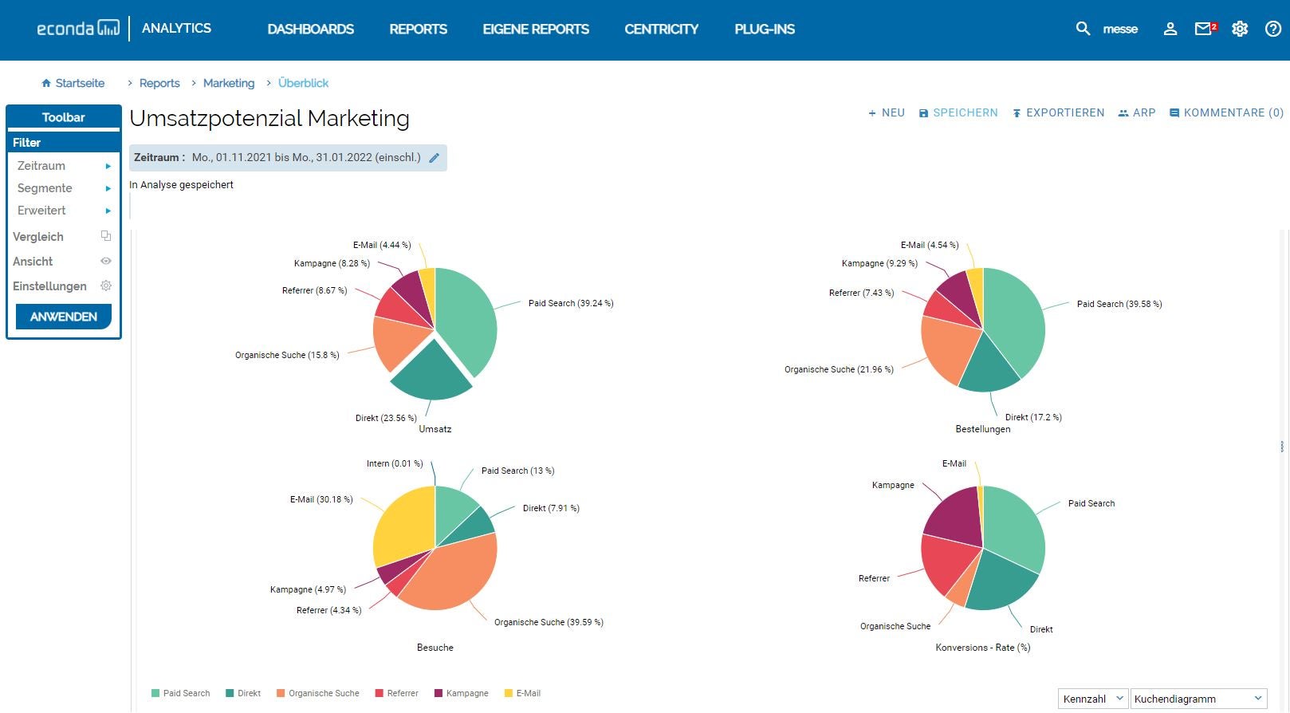Viewport: 1290px width, 713px height.
Task: Open the PLUG-INS menu
Action: pos(765,29)
